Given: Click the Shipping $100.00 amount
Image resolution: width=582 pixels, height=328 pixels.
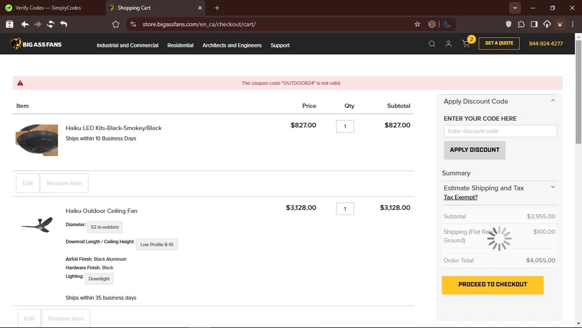Looking at the screenshot, I should (x=544, y=232).
